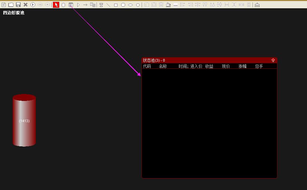Click the numbered 1-2 order icon

click(93, 5)
